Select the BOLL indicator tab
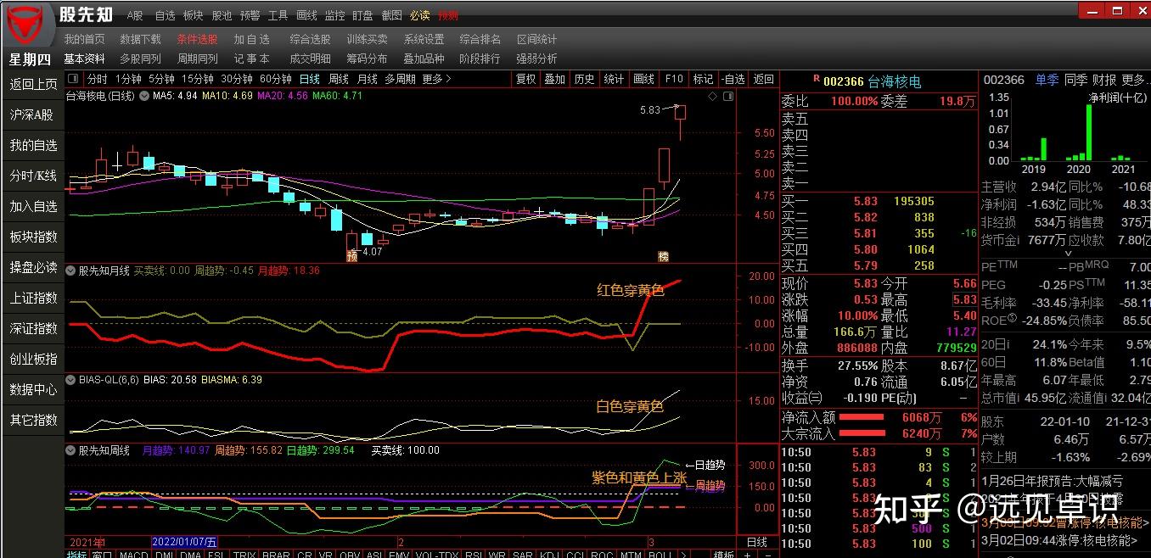This screenshot has width=1151, height=558. click(x=660, y=555)
